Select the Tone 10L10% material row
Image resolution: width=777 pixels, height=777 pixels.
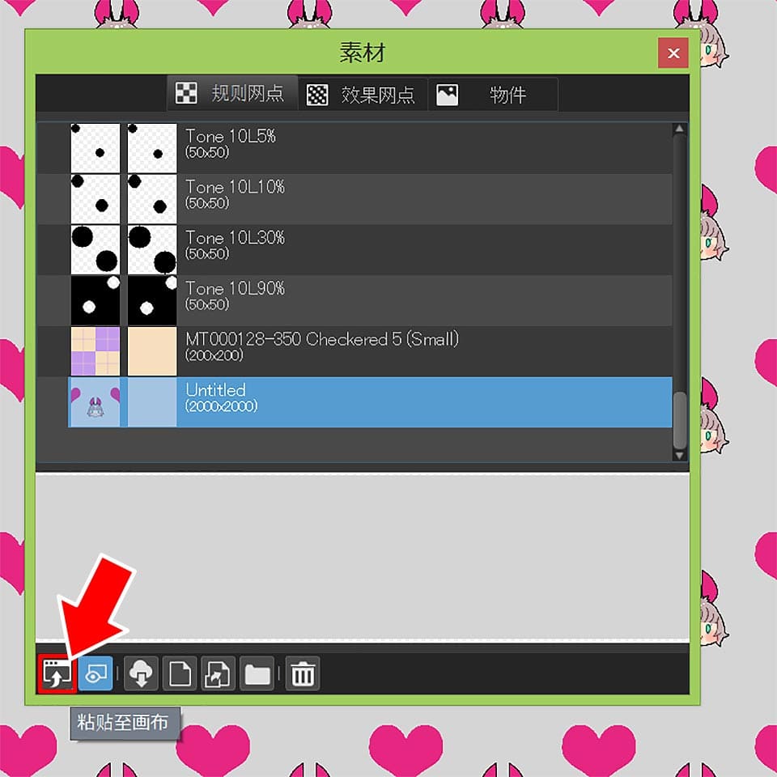(x=355, y=199)
